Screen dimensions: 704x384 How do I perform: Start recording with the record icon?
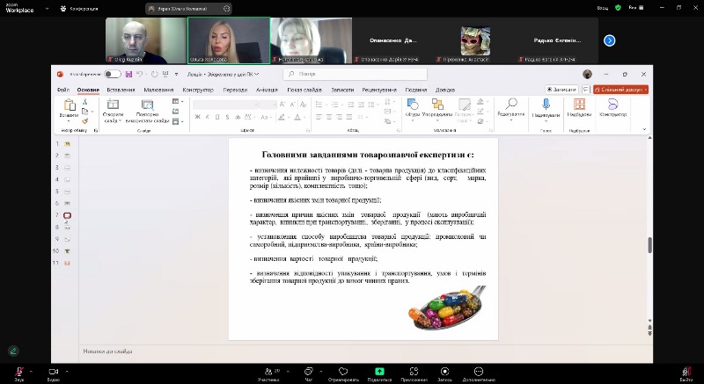click(444, 370)
